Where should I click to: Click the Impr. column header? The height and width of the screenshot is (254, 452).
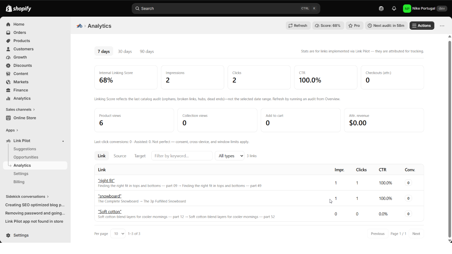(x=339, y=170)
